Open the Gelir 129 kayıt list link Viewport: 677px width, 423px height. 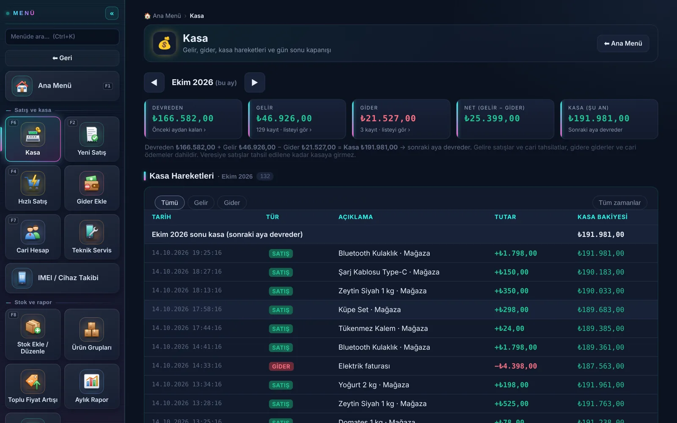(284, 130)
